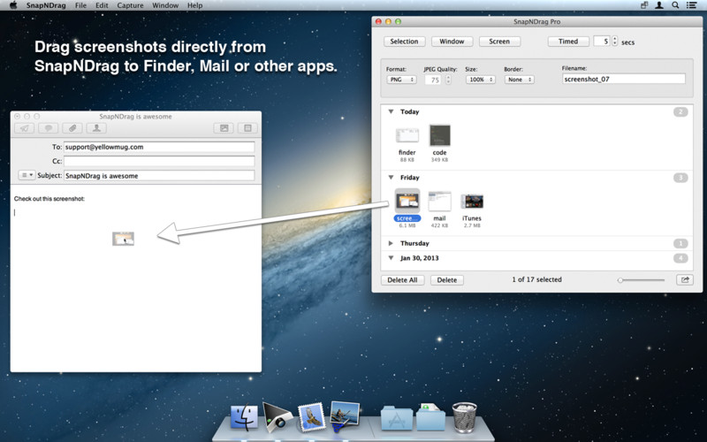707x442 pixels.
Task: Open the header fields dropdown beside Subject
Action: point(27,175)
